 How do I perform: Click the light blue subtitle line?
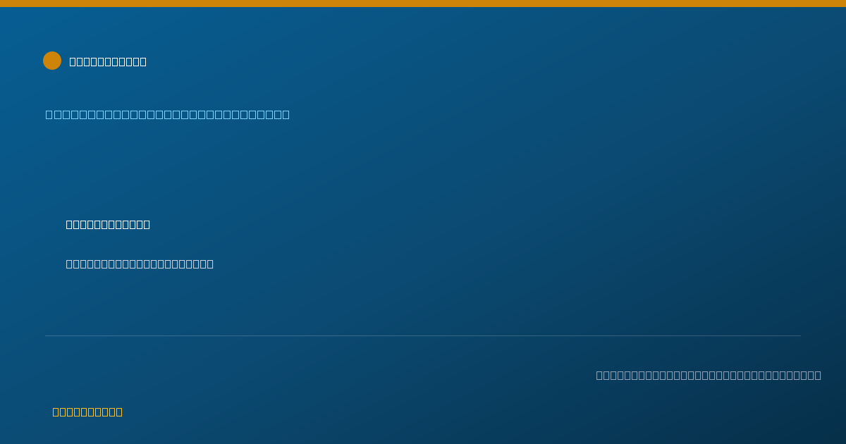[x=168, y=114]
